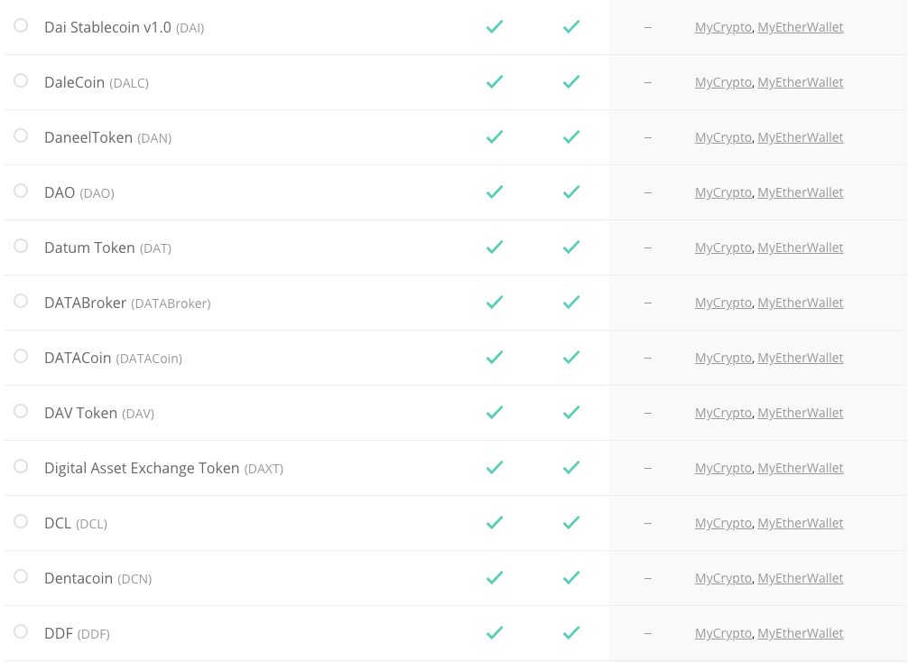Pick the DATABroker radio button
This screenshot has height=663, width=908.
click(x=21, y=301)
